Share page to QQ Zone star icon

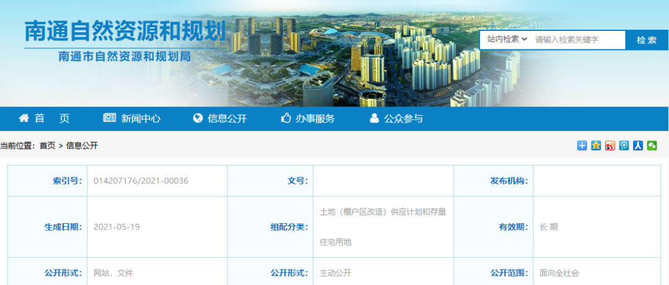pyautogui.click(x=596, y=145)
